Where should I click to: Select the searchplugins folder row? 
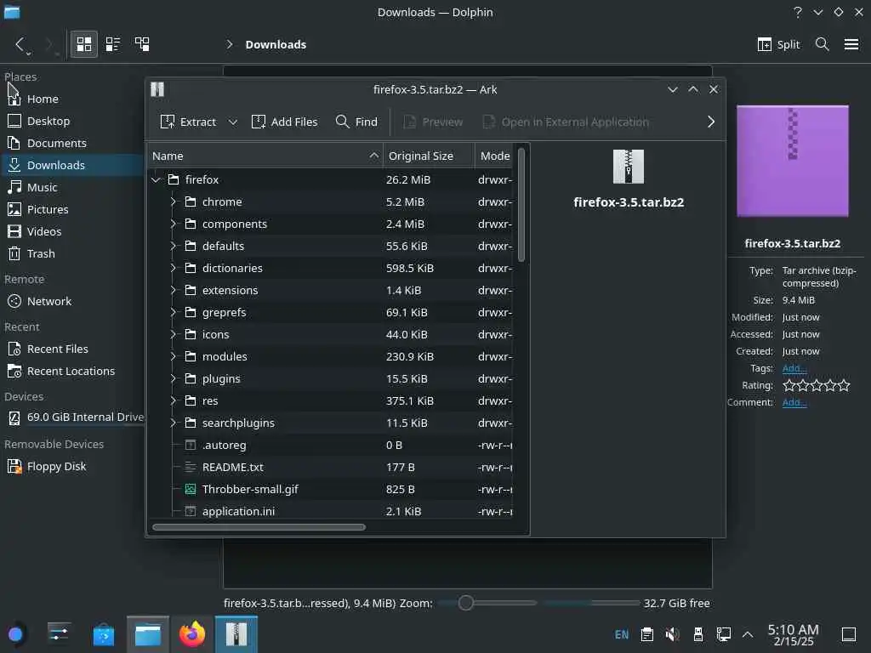click(331, 423)
